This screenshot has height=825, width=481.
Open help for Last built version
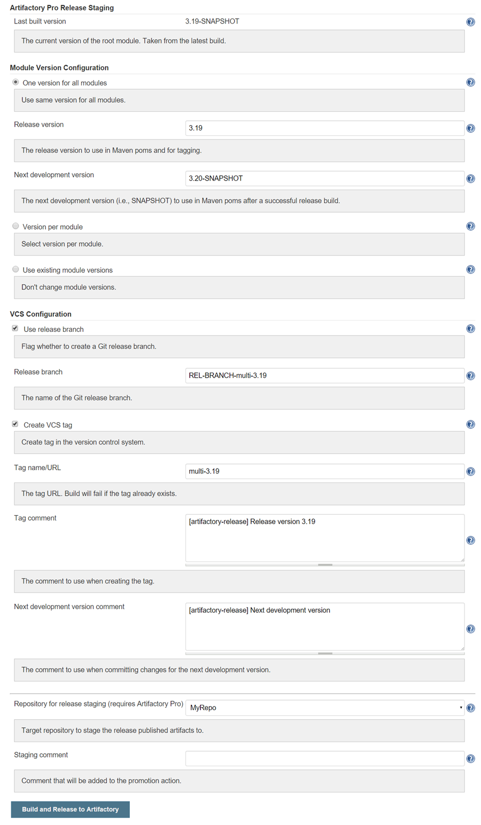pos(470,22)
